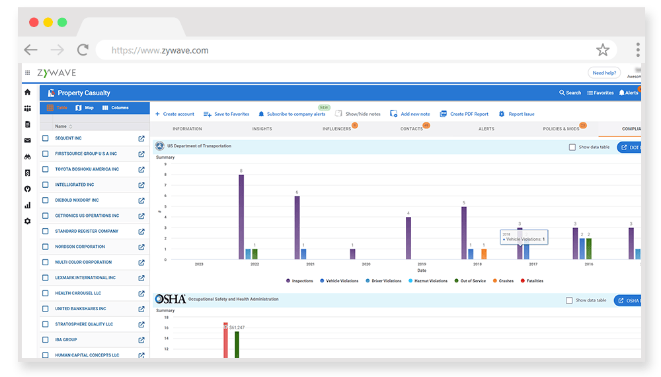Open Favorites in the blue header
The width and height of the screenshot is (661, 377).
click(x=600, y=93)
